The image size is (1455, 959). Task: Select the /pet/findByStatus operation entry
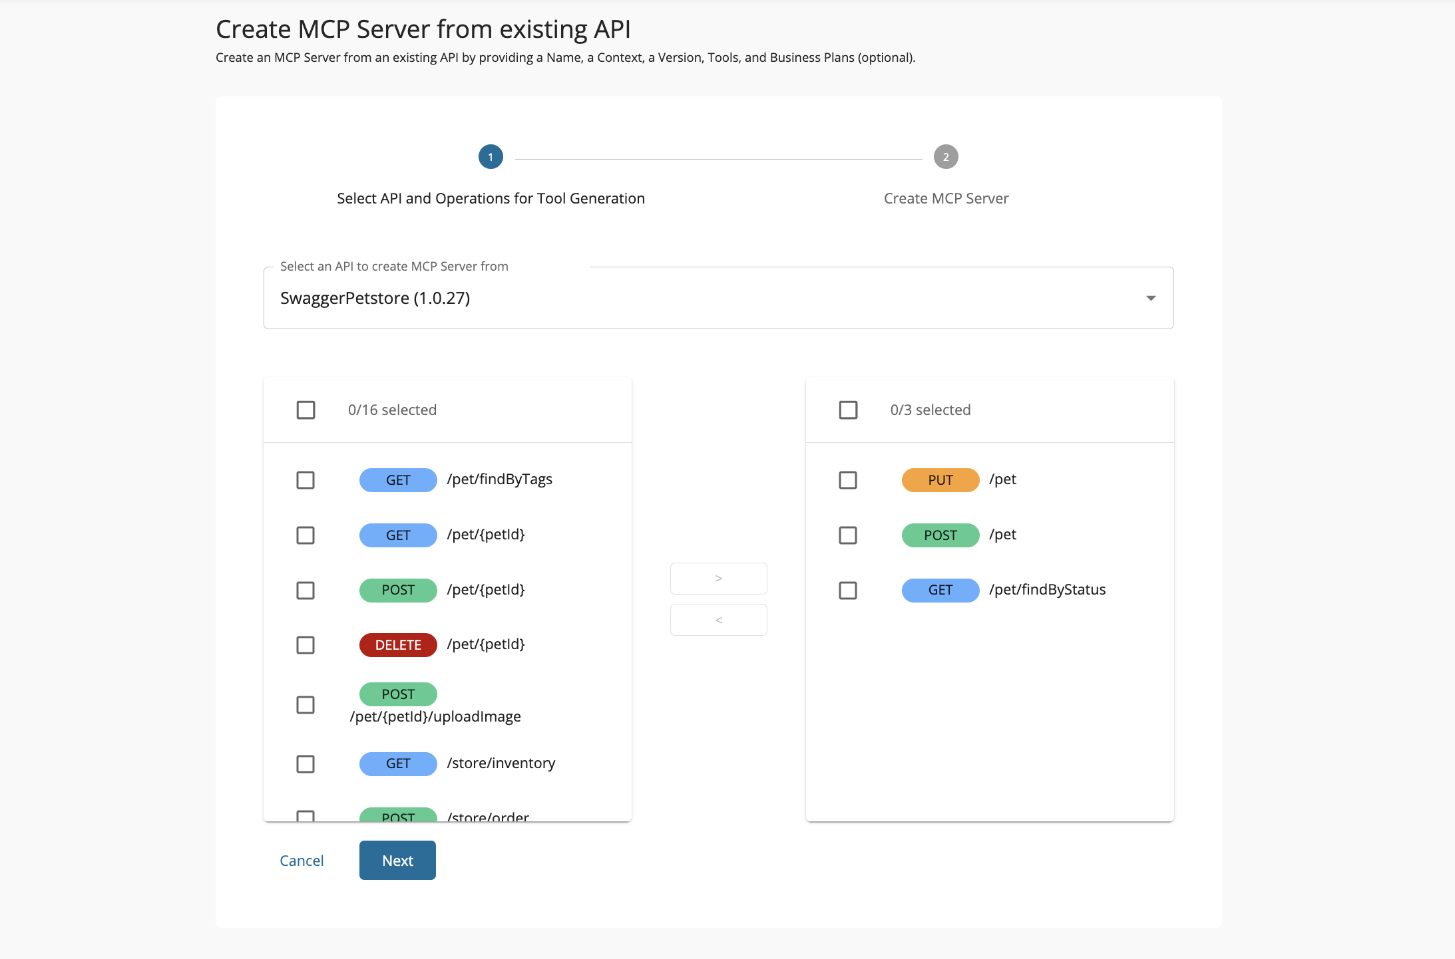[x=1047, y=590]
